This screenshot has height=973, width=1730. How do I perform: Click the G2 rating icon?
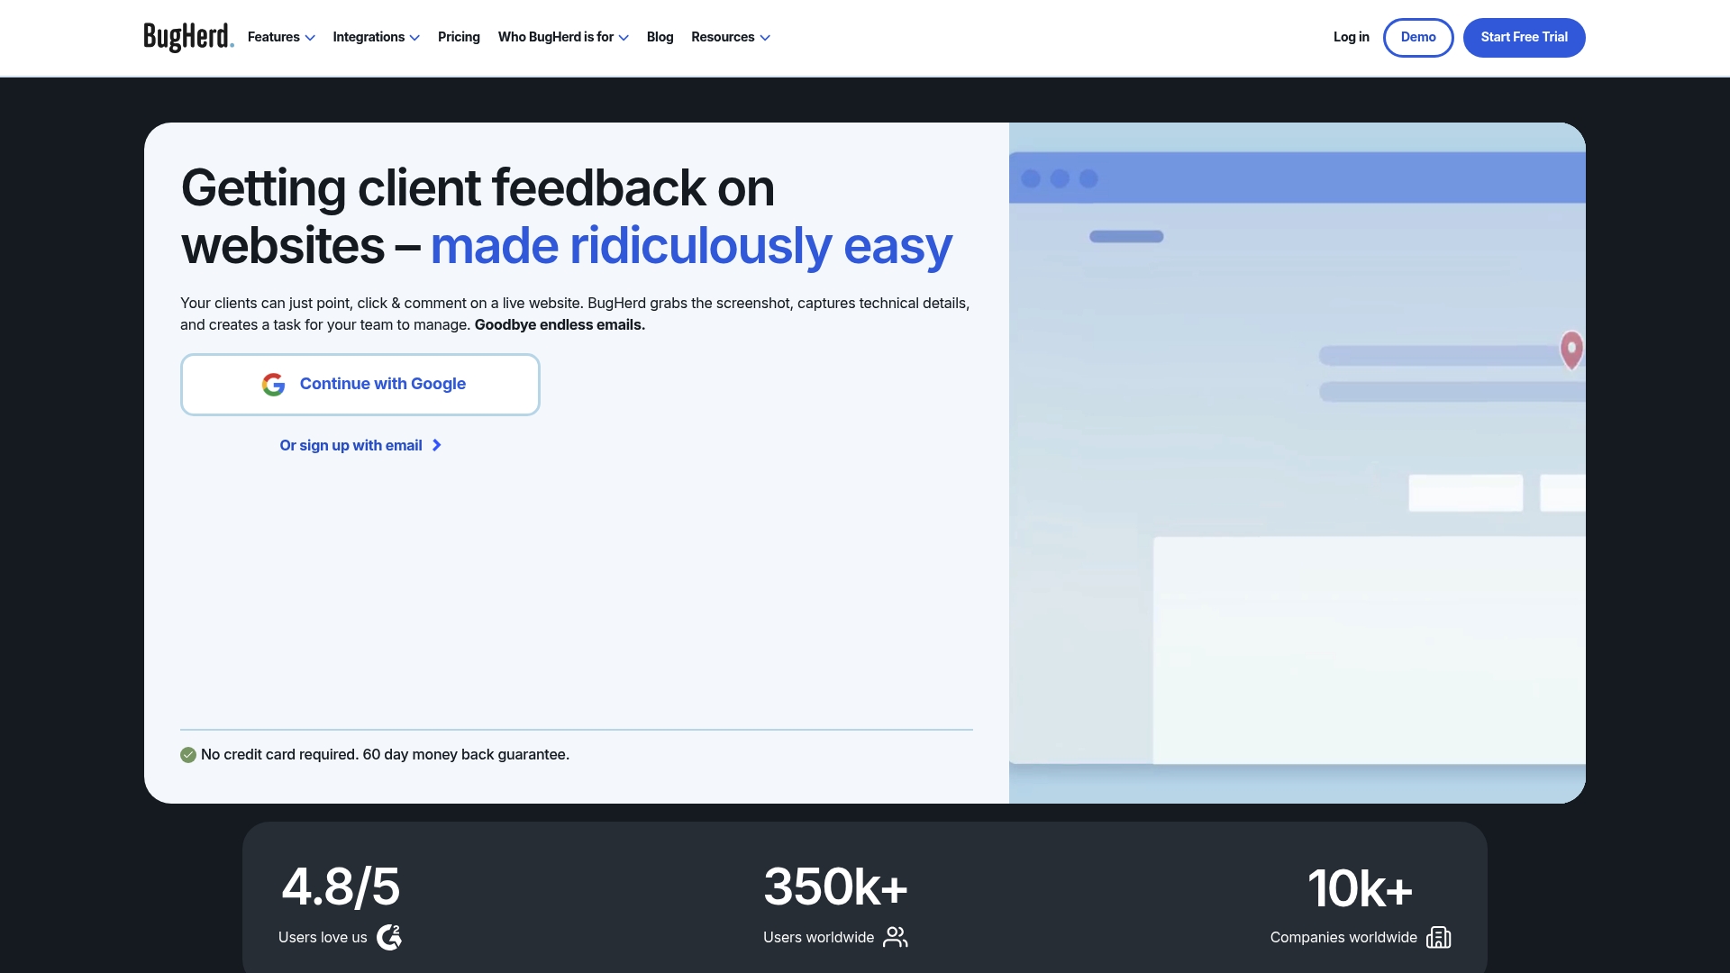389,937
